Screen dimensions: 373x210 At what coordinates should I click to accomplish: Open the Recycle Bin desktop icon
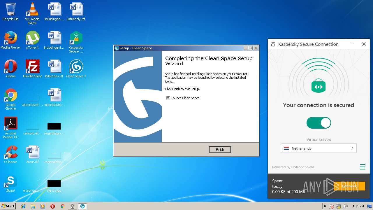tap(10, 12)
